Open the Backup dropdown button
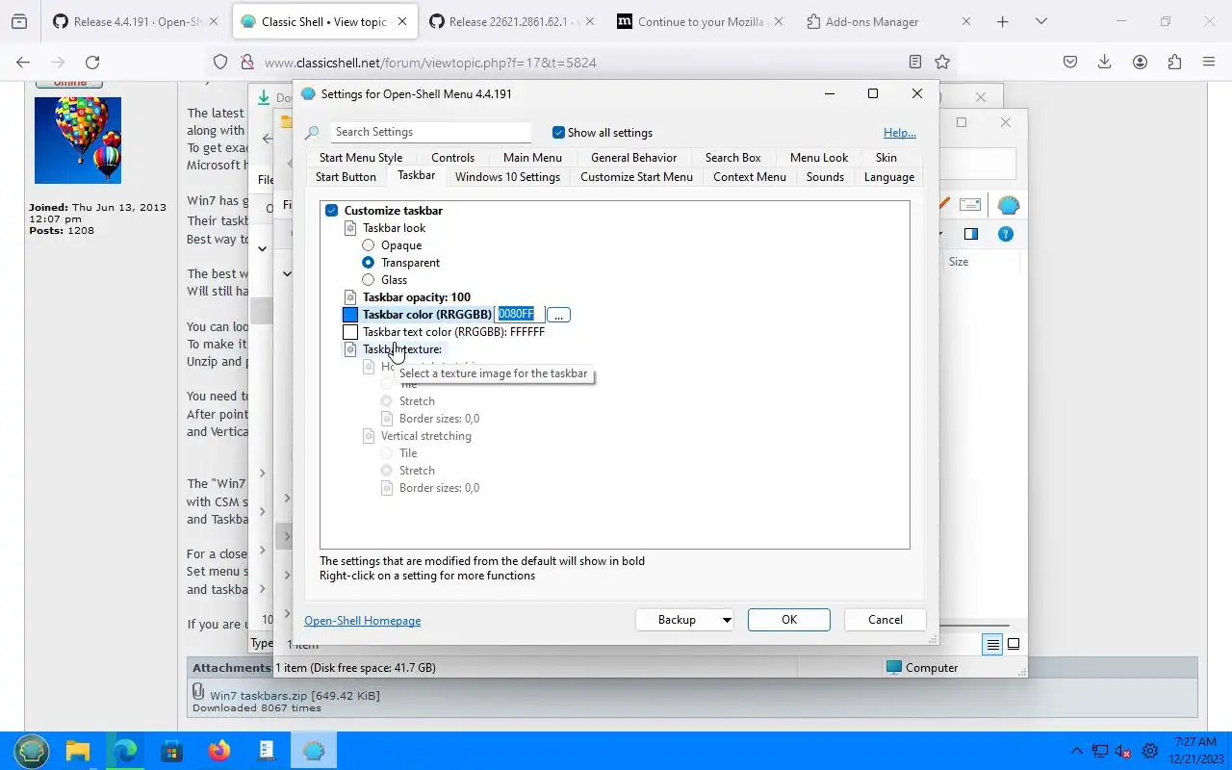The image size is (1232, 770). (x=684, y=620)
